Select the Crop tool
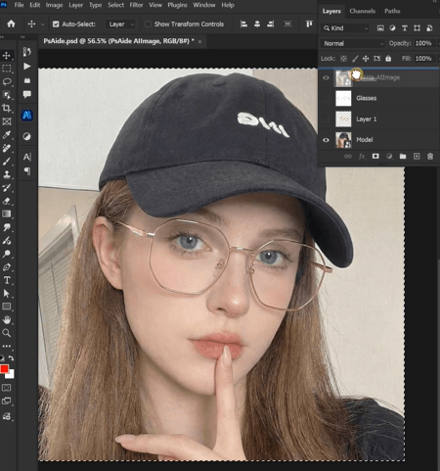Image resolution: width=440 pixels, height=471 pixels. [x=7, y=108]
